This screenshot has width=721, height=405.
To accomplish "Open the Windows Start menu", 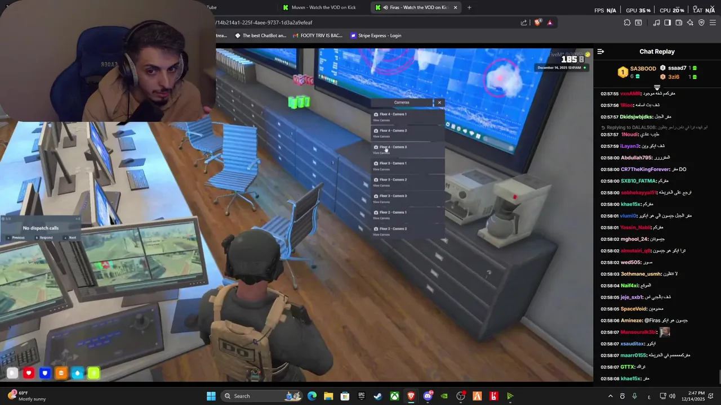I will (211, 396).
